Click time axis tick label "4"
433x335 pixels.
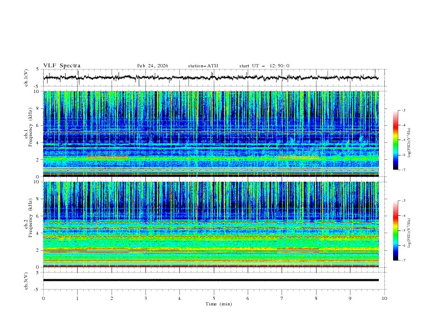pos(179,298)
